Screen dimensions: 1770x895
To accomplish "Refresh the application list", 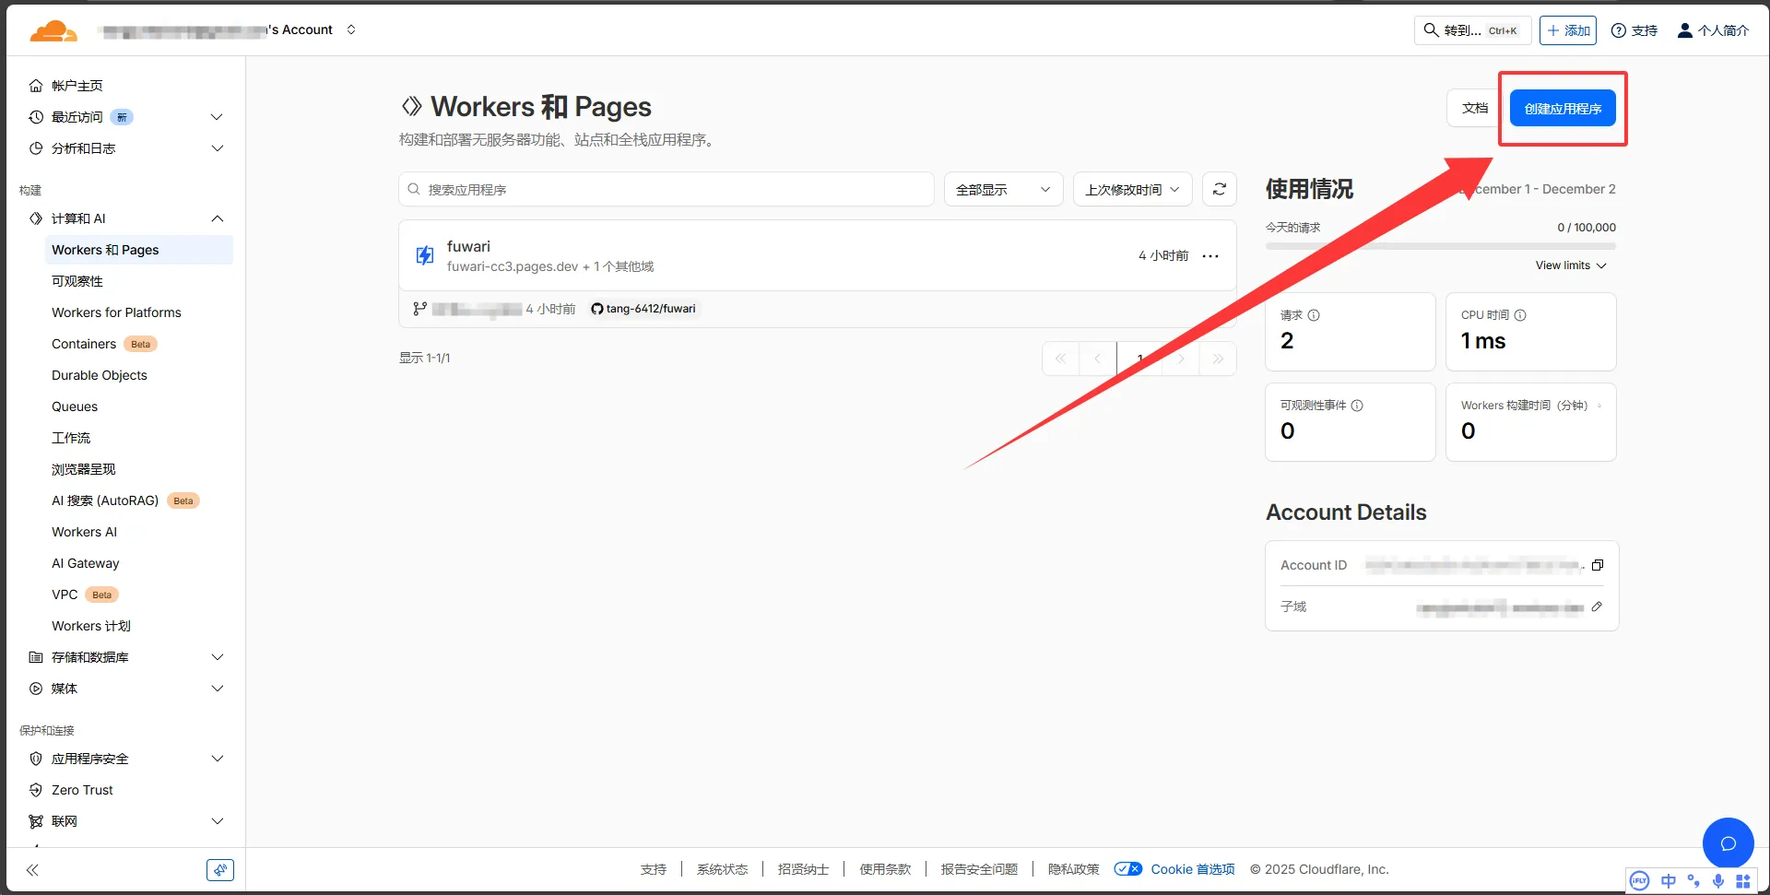I will point(1219,189).
